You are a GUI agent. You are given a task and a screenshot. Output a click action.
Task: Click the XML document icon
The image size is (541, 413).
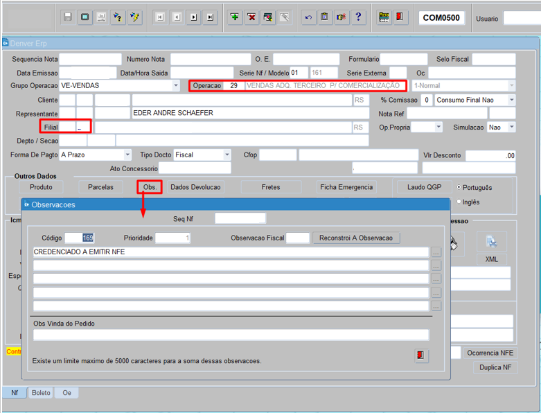491,242
